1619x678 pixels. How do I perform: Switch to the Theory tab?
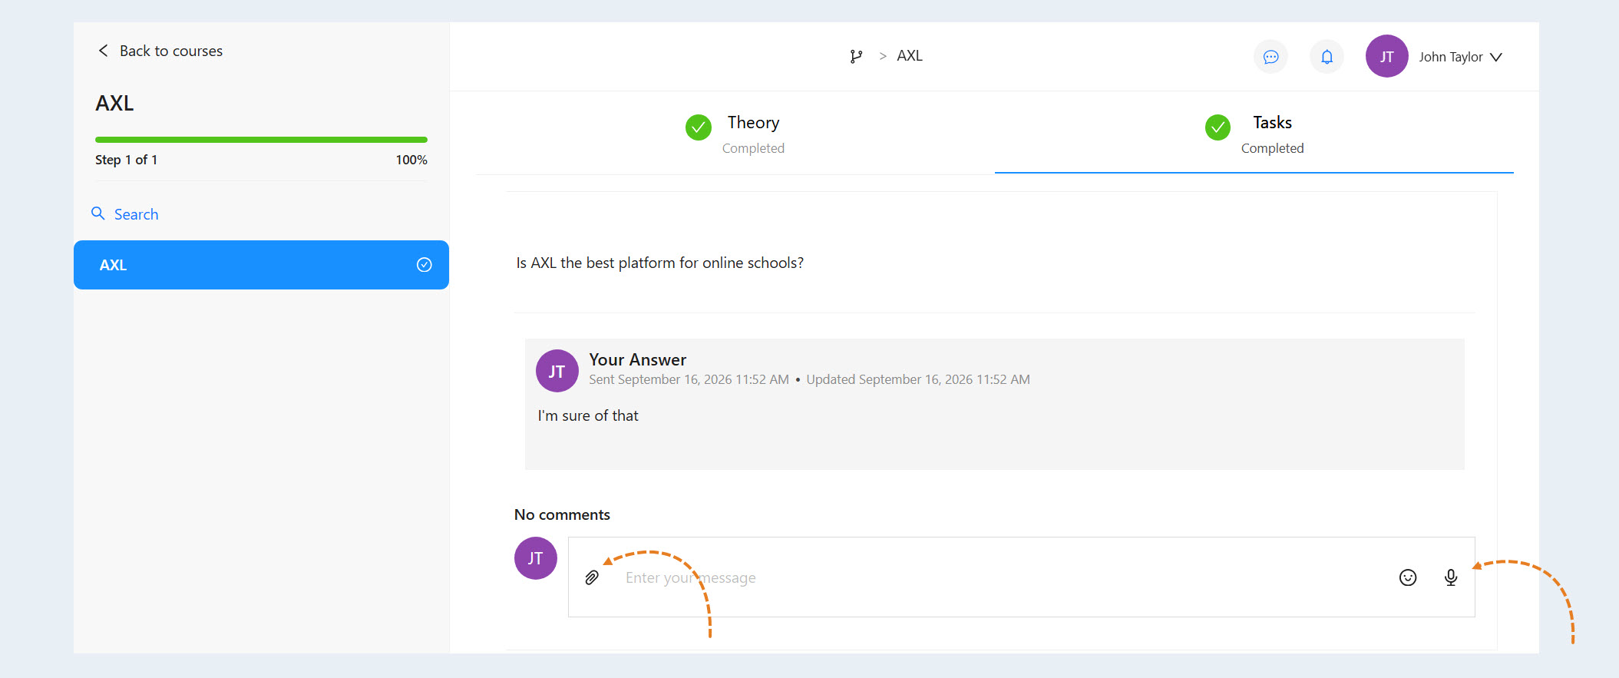pyautogui.click(x=735, y=134)
